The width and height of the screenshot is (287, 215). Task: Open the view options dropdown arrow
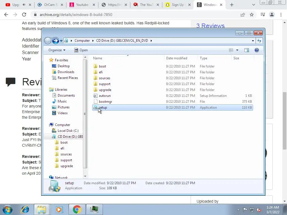pyautogui.click(x=237, y=50)
